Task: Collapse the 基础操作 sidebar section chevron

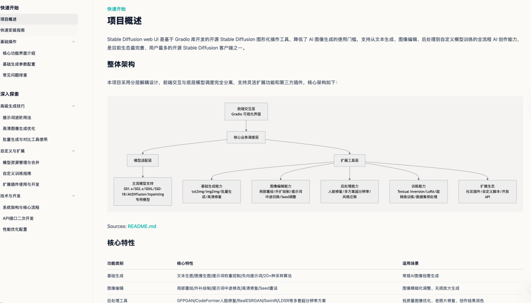Action: [x=73, y=42]
